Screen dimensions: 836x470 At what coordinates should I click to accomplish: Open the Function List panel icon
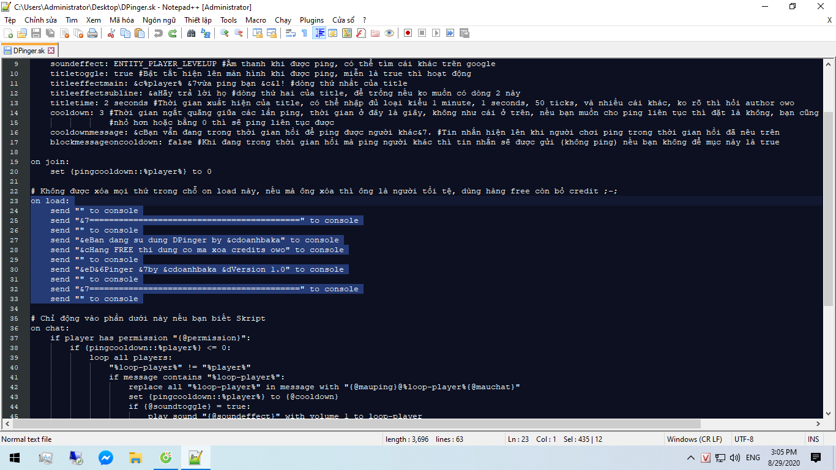[361, 33]
